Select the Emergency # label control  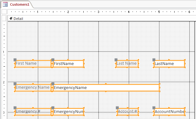33,111
